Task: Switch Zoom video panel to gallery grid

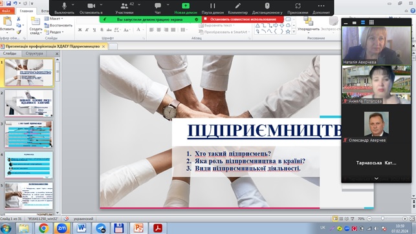Action: 371,23
